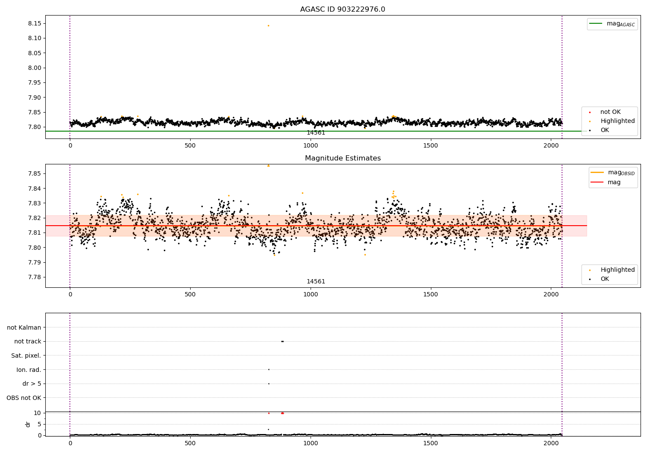The height and width of the screenshot is (453, 647).
Task: Click the single point on the 'Ion. rad.' row
Action: (x=269, y=369)
